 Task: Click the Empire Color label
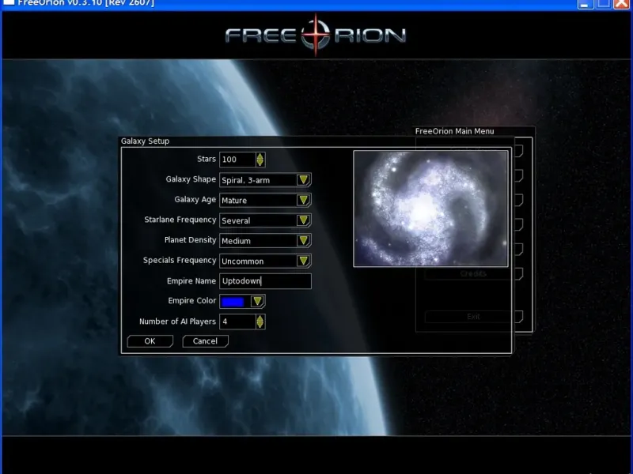[191, 301]
